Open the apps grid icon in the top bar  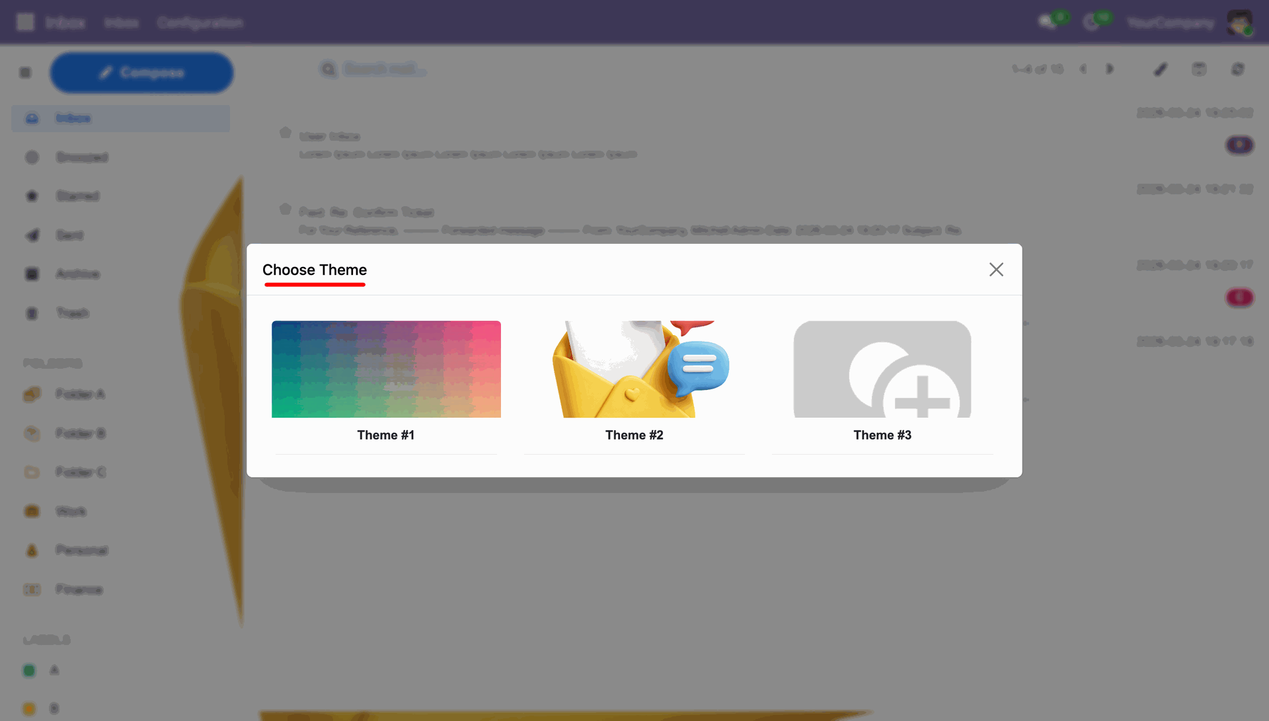[25, 22]
